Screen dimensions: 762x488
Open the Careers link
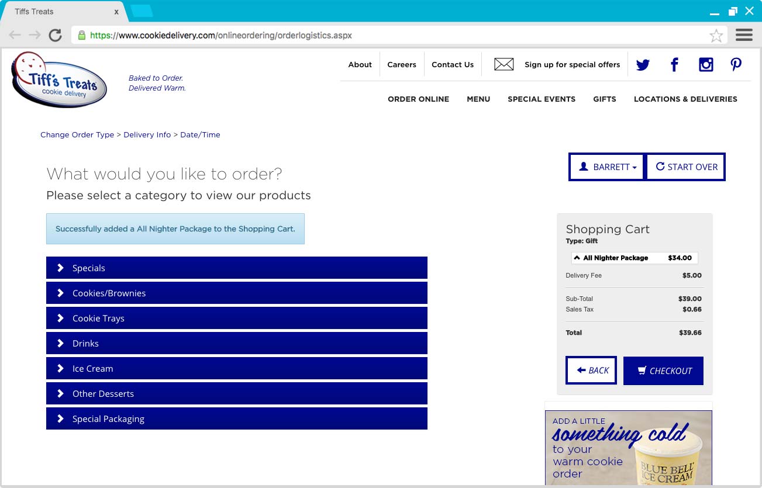402,65
